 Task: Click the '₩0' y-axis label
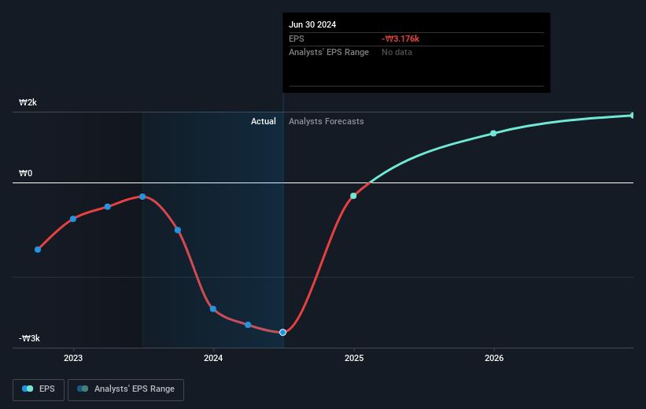point(25,173)
